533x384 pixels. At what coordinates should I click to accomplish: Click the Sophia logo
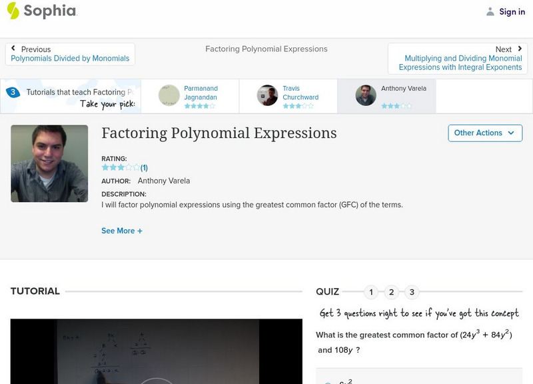[x=41, y=11]
